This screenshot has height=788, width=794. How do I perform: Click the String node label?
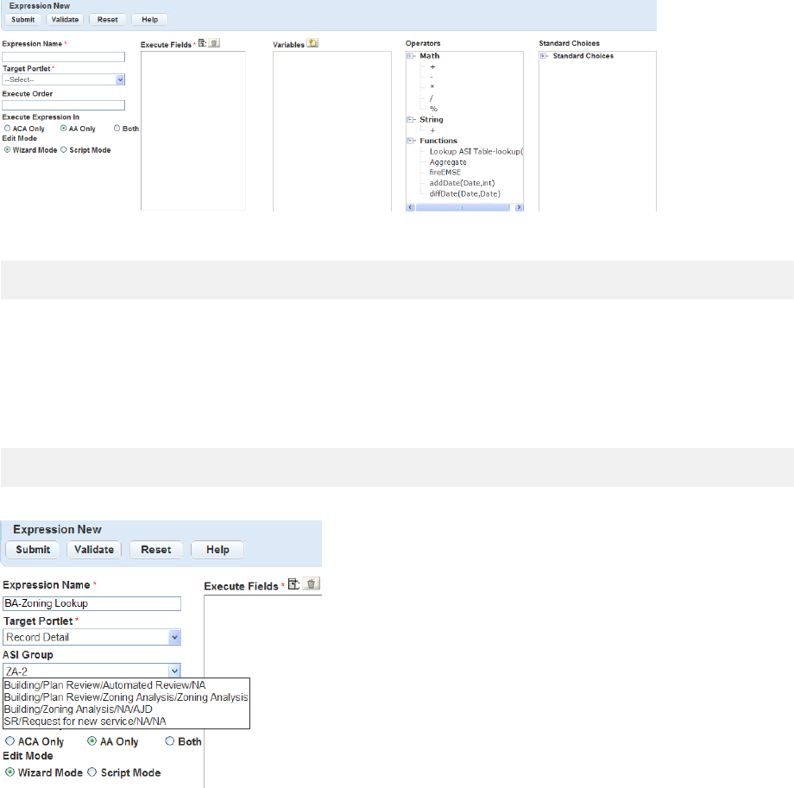432,119
